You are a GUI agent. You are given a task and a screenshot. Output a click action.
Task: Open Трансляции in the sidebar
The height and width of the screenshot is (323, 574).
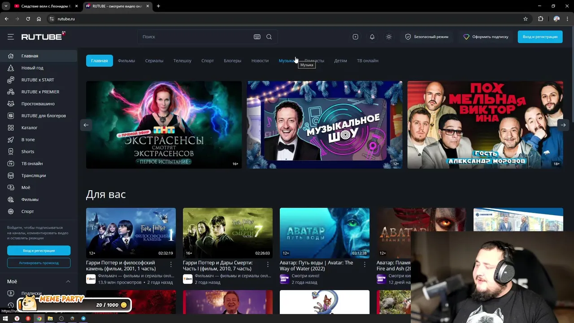[39, 175]
